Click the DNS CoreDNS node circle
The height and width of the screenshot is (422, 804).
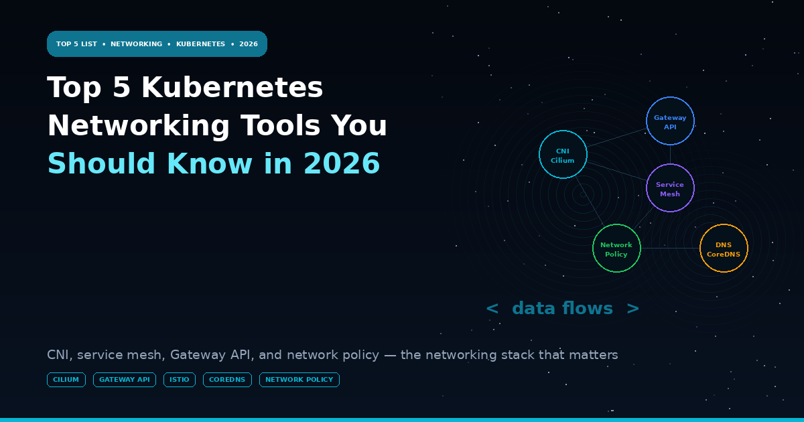(724, 249)
